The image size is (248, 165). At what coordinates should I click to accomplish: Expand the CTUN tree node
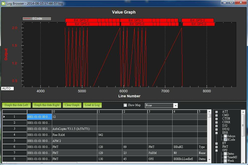[x=216, y=119]
